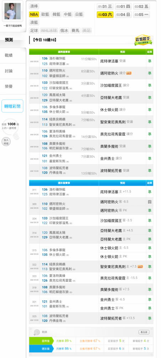The height and width of the screenshot is (358, 161).
Task: Open 討論 in the left sidebar
Action: coord(12,71)
